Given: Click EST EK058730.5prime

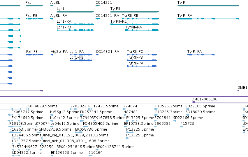Looking at the screenshot, I should coord(79,132).
